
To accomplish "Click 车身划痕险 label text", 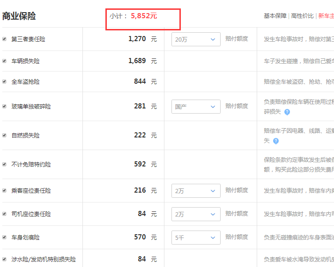I will coord(26,237).
